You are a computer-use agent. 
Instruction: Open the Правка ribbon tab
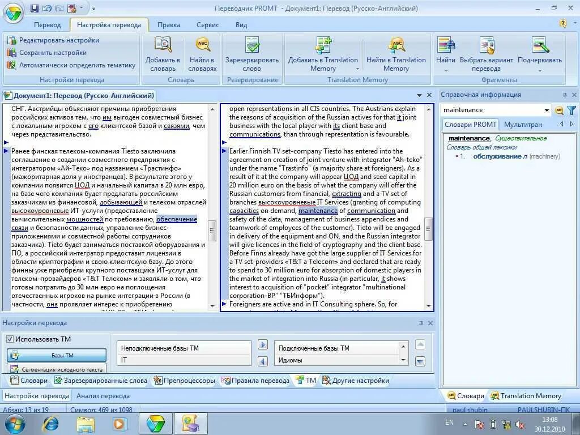(169, 25)
